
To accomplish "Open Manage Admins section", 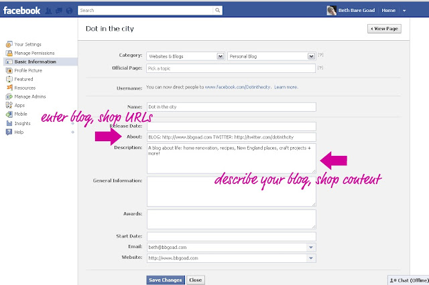I will coord(30,96).
